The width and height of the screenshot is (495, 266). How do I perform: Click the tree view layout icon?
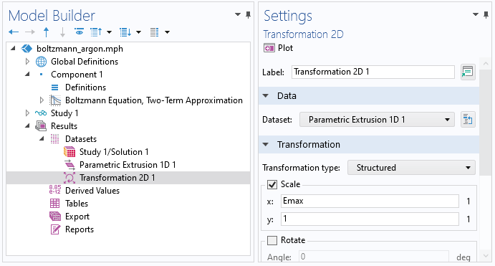click(x=154, y=32)
